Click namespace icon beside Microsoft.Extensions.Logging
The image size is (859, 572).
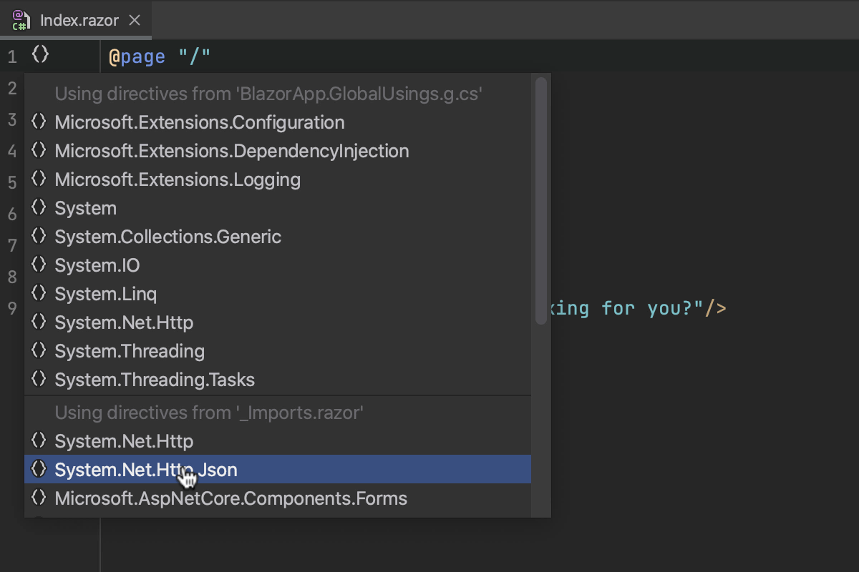39,179
